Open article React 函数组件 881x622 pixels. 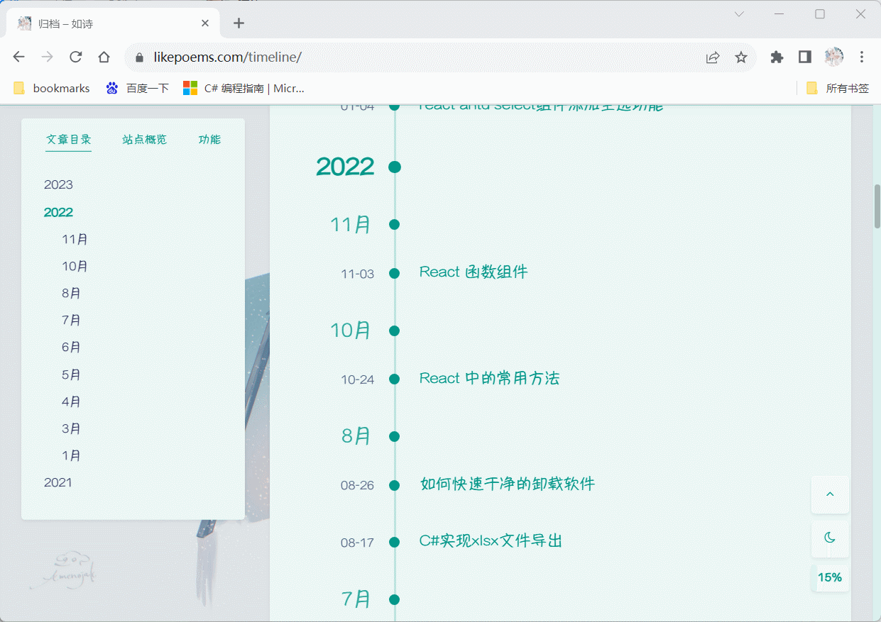point(474,272)
